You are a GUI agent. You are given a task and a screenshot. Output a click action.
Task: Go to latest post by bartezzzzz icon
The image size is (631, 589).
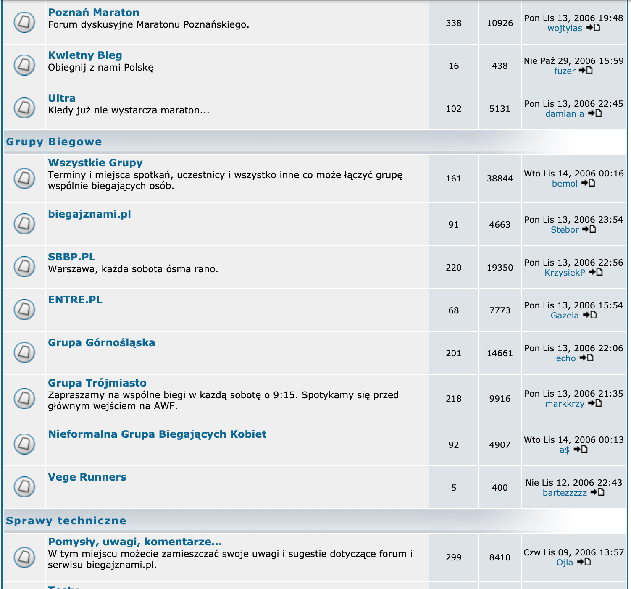[597, 492]
